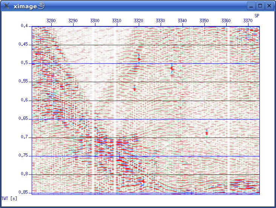Image resolution: width=276 pixels, height=208 pixels.
Task: Click the spiral logo beside the ximage title
Action: 41,5
